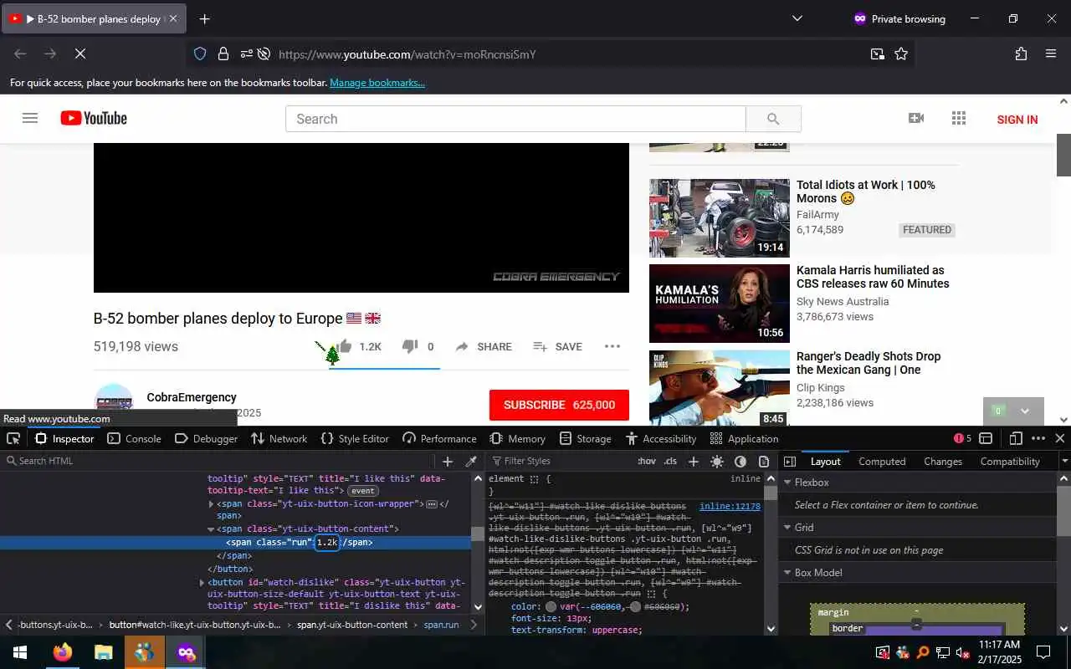Click the first color swatch in the color rule

coord(551,607)
